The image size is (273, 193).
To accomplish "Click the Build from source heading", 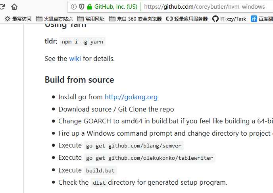I will (x=79, y=80).
